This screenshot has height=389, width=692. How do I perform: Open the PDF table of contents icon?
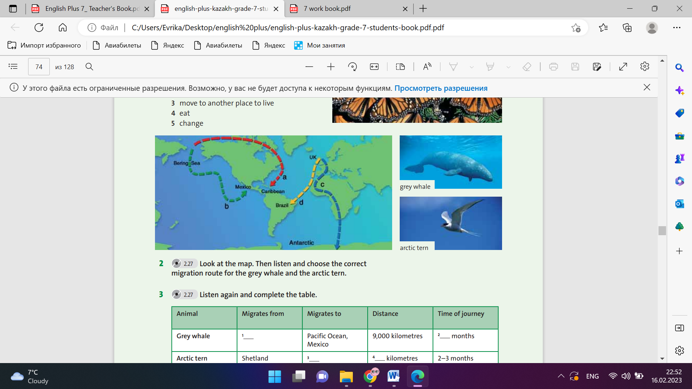click(13, 67)
